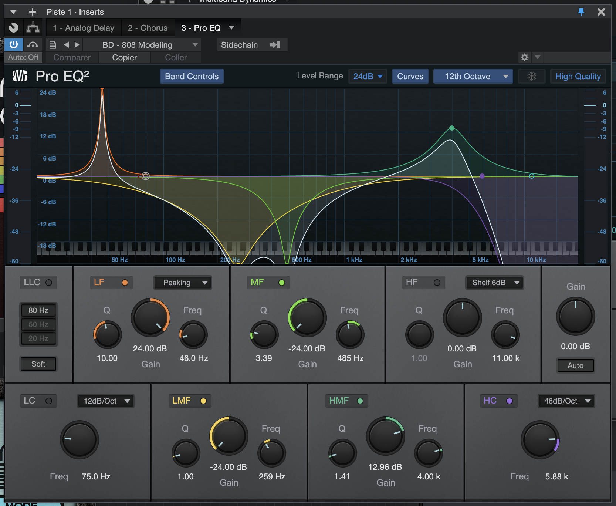Click the freeze snowflake icon
This screenshot has width=616, height=506.
[531, 76]
